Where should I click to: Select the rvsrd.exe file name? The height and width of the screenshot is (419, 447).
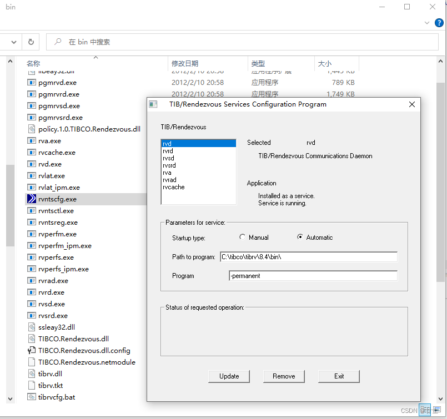[x=53, y=316]
